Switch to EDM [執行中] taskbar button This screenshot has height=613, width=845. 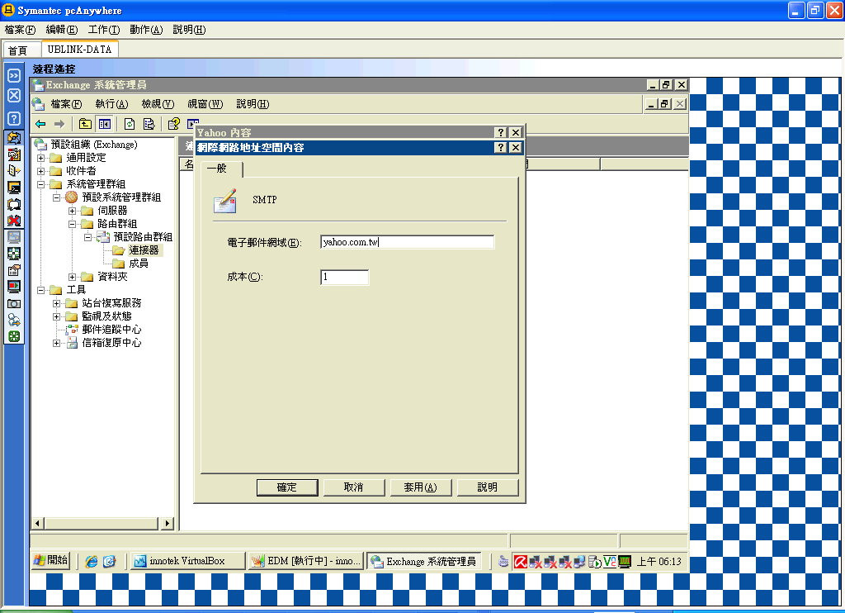306,561
